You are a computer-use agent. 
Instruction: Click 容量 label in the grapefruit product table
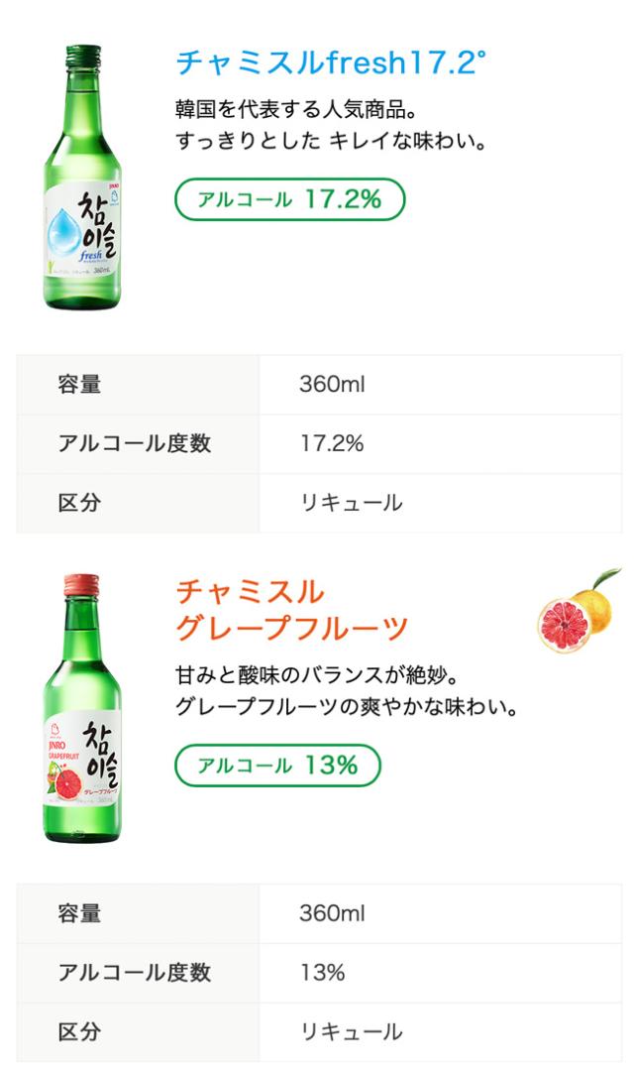80,913
